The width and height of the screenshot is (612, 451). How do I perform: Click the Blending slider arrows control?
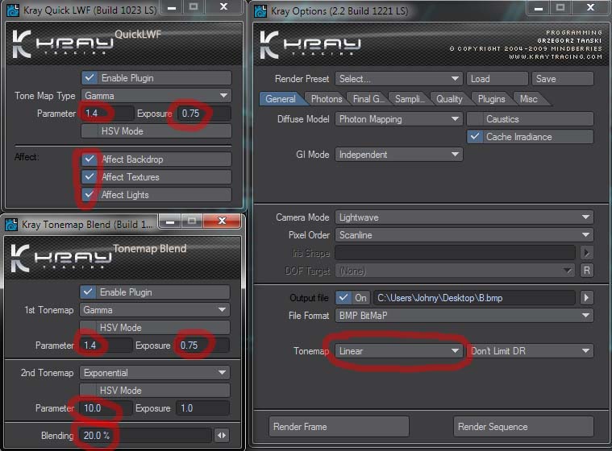click(x=220, y=436)
